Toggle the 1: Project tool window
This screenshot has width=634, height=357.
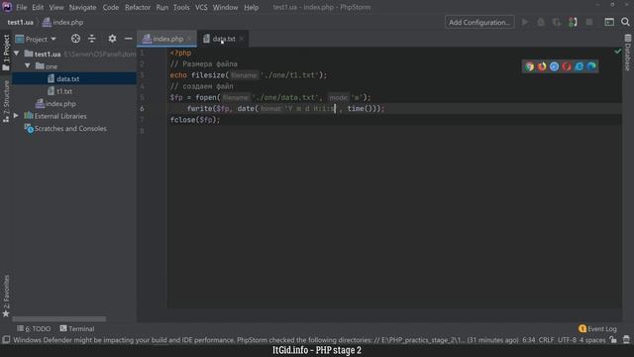coord(6,53)
